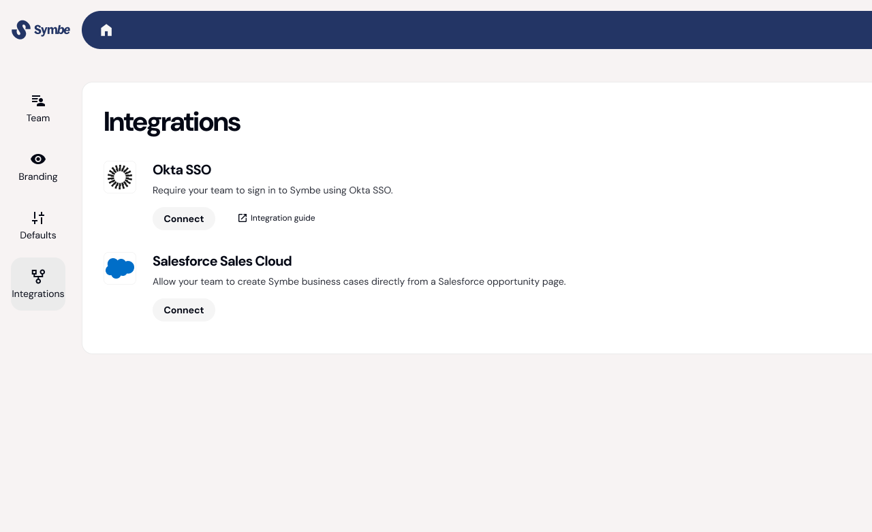The width and height of the screenshot is (872, 532).
Task: Go to the Home icon
Action: pos(106,30)
